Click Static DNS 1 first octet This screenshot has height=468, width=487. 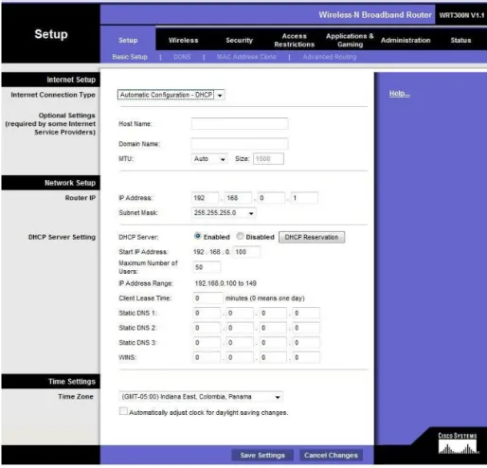point(207,314)
